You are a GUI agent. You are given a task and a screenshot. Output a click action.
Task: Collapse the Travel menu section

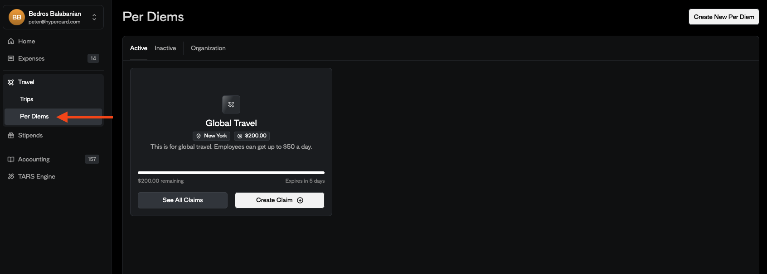pos(26,82)
